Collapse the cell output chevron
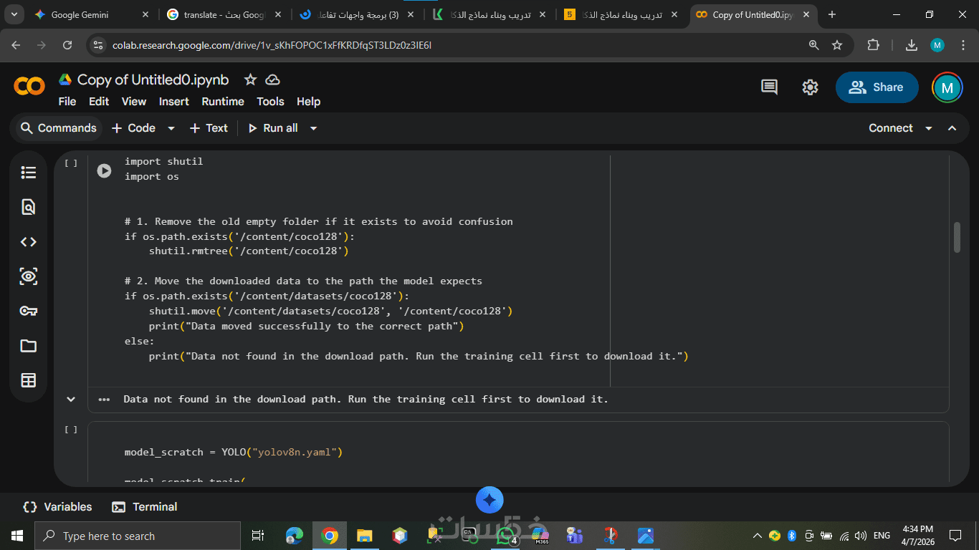The image size is (979, 550). 71,399
